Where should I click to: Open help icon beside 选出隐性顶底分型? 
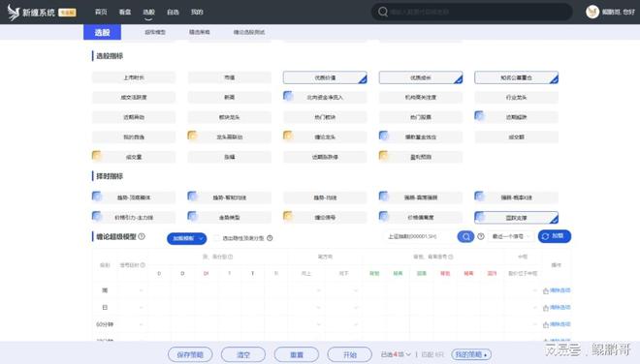coord(270,238)
